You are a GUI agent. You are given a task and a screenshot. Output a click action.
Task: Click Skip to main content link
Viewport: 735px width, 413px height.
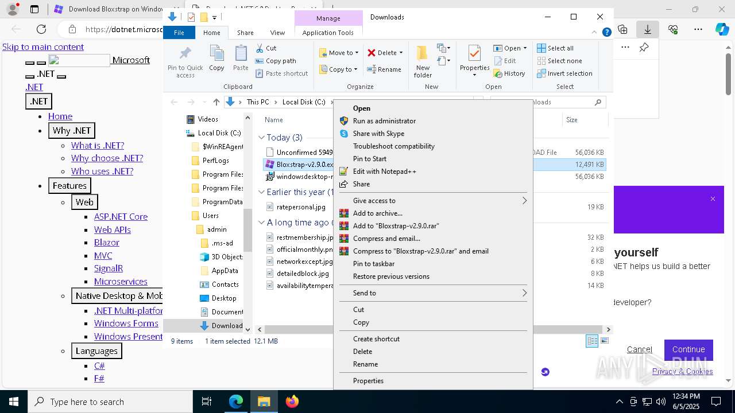click(x=43, y=47)
